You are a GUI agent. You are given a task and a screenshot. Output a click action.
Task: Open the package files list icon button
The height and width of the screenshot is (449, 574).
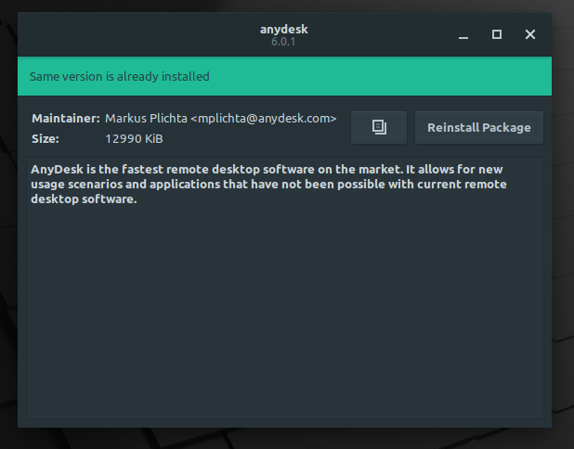pyautogui.click(x=379, y=127)
